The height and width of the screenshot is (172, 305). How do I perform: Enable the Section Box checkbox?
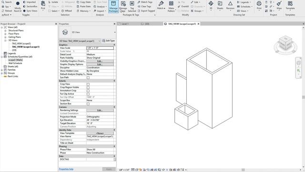coord(88,104)
